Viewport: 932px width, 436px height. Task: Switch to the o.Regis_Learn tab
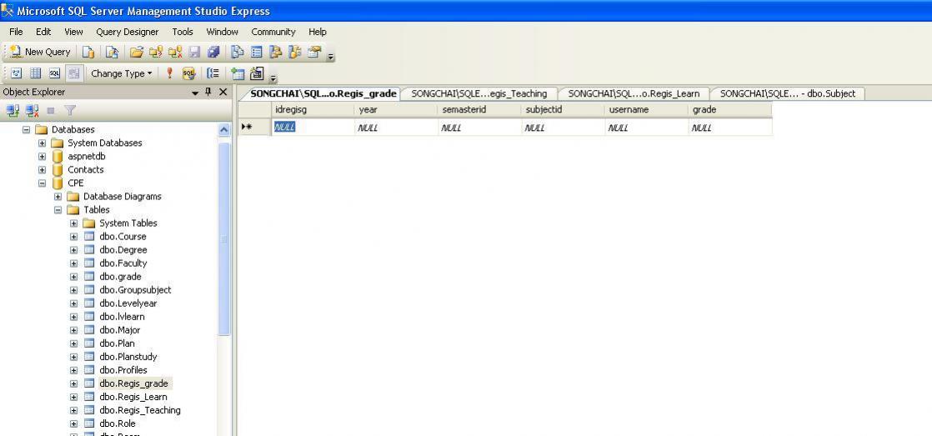(634, 94)
